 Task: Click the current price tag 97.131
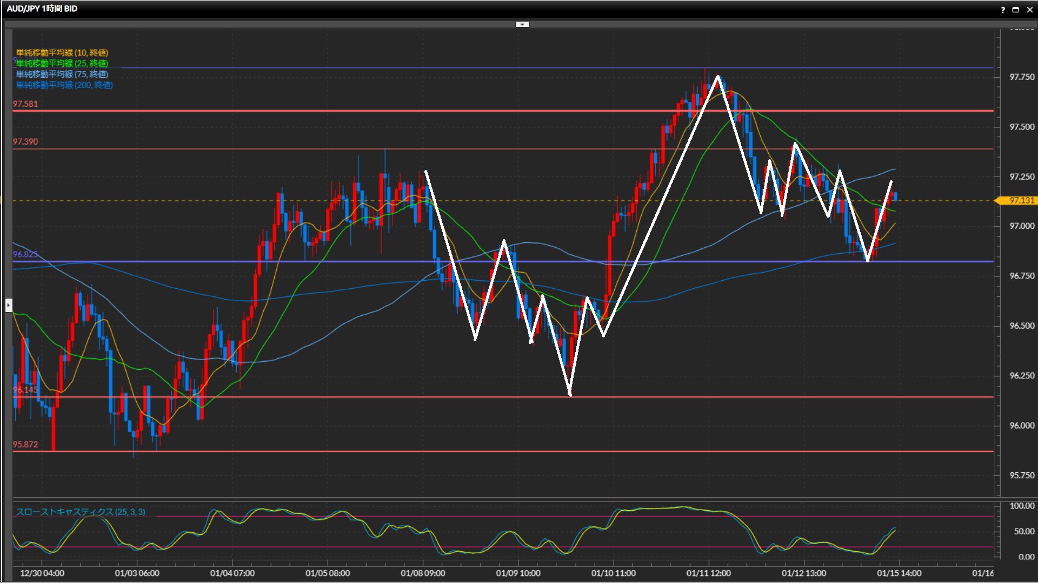pyautogui.click(x=1021, y=200)
